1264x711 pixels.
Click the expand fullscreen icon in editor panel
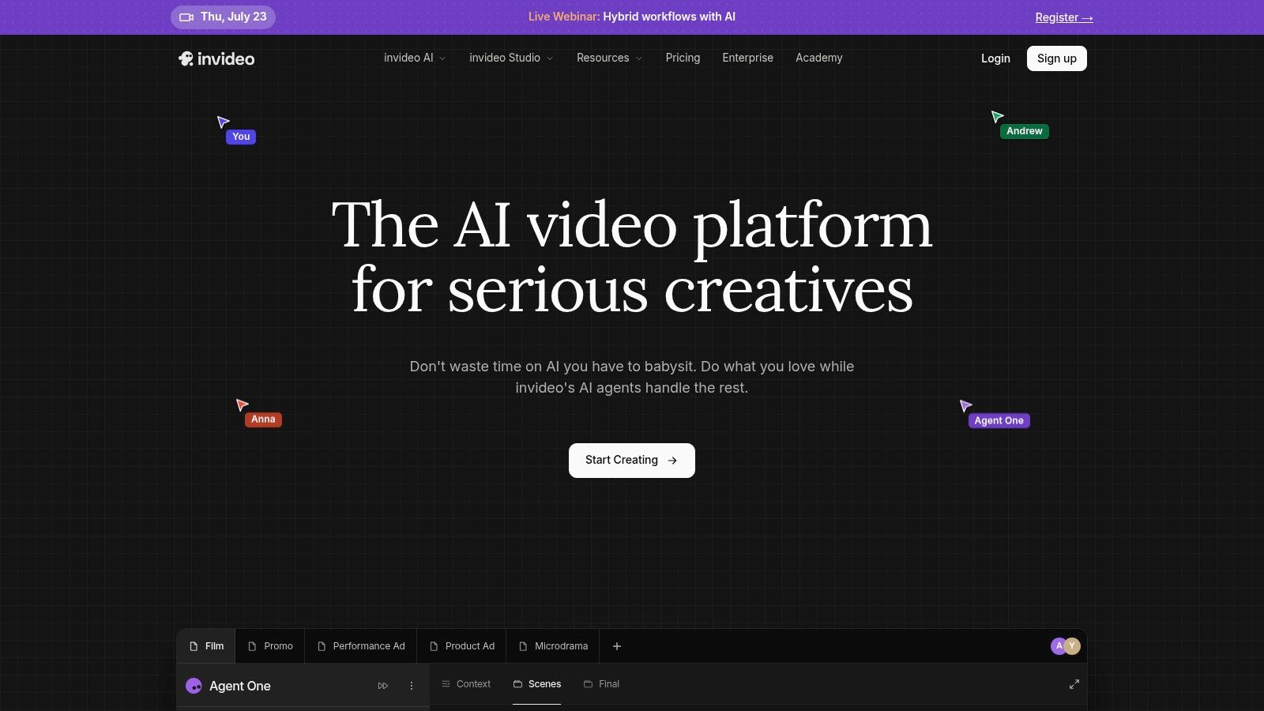point(1074,684)
